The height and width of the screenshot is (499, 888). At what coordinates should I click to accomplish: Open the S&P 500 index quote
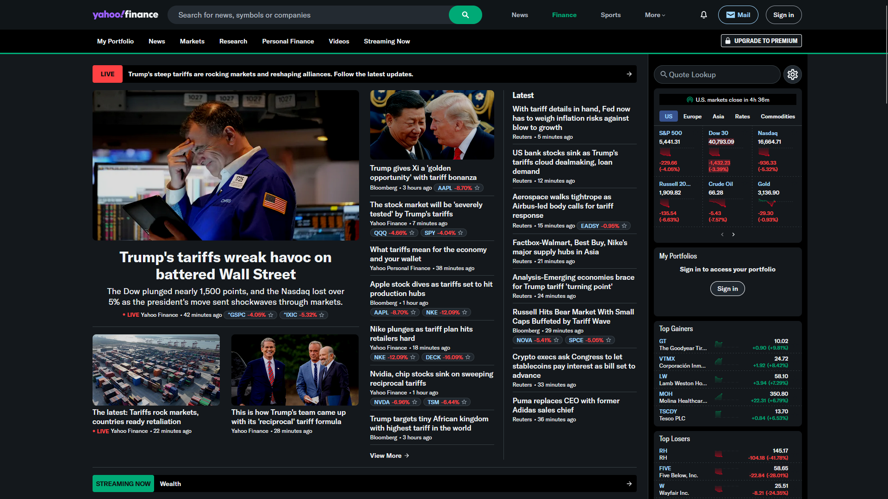click(670, 133)
